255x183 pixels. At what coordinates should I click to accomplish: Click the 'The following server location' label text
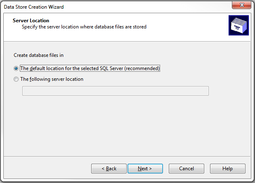(x=52, y=79)
